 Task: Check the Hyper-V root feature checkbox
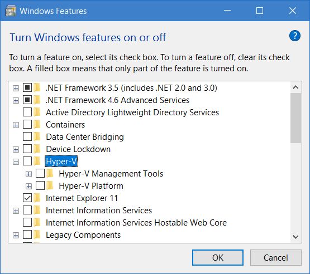(x=27, y=161)
